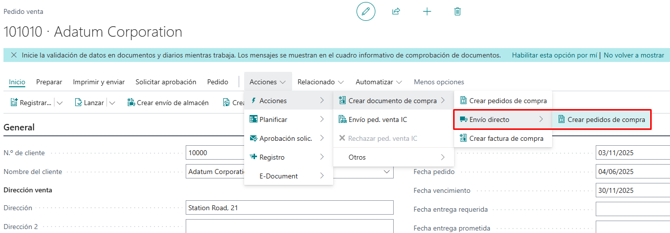Select top Crear pedidos de compra item
This screenshot has height=233, width=670.
503,101
